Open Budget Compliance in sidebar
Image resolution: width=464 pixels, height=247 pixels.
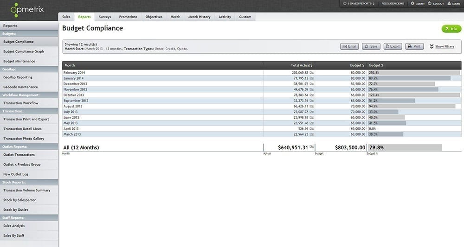(29, 42)
